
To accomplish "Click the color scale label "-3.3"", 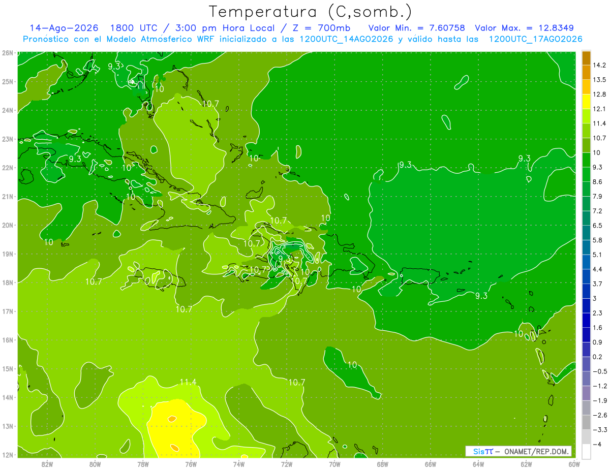I will (x=600, y=429).
